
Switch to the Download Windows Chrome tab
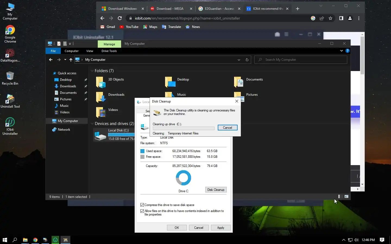[122, 9]
